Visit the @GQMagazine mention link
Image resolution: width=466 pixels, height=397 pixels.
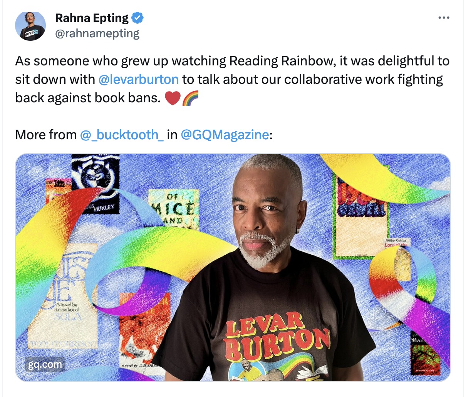click(225, 135)
